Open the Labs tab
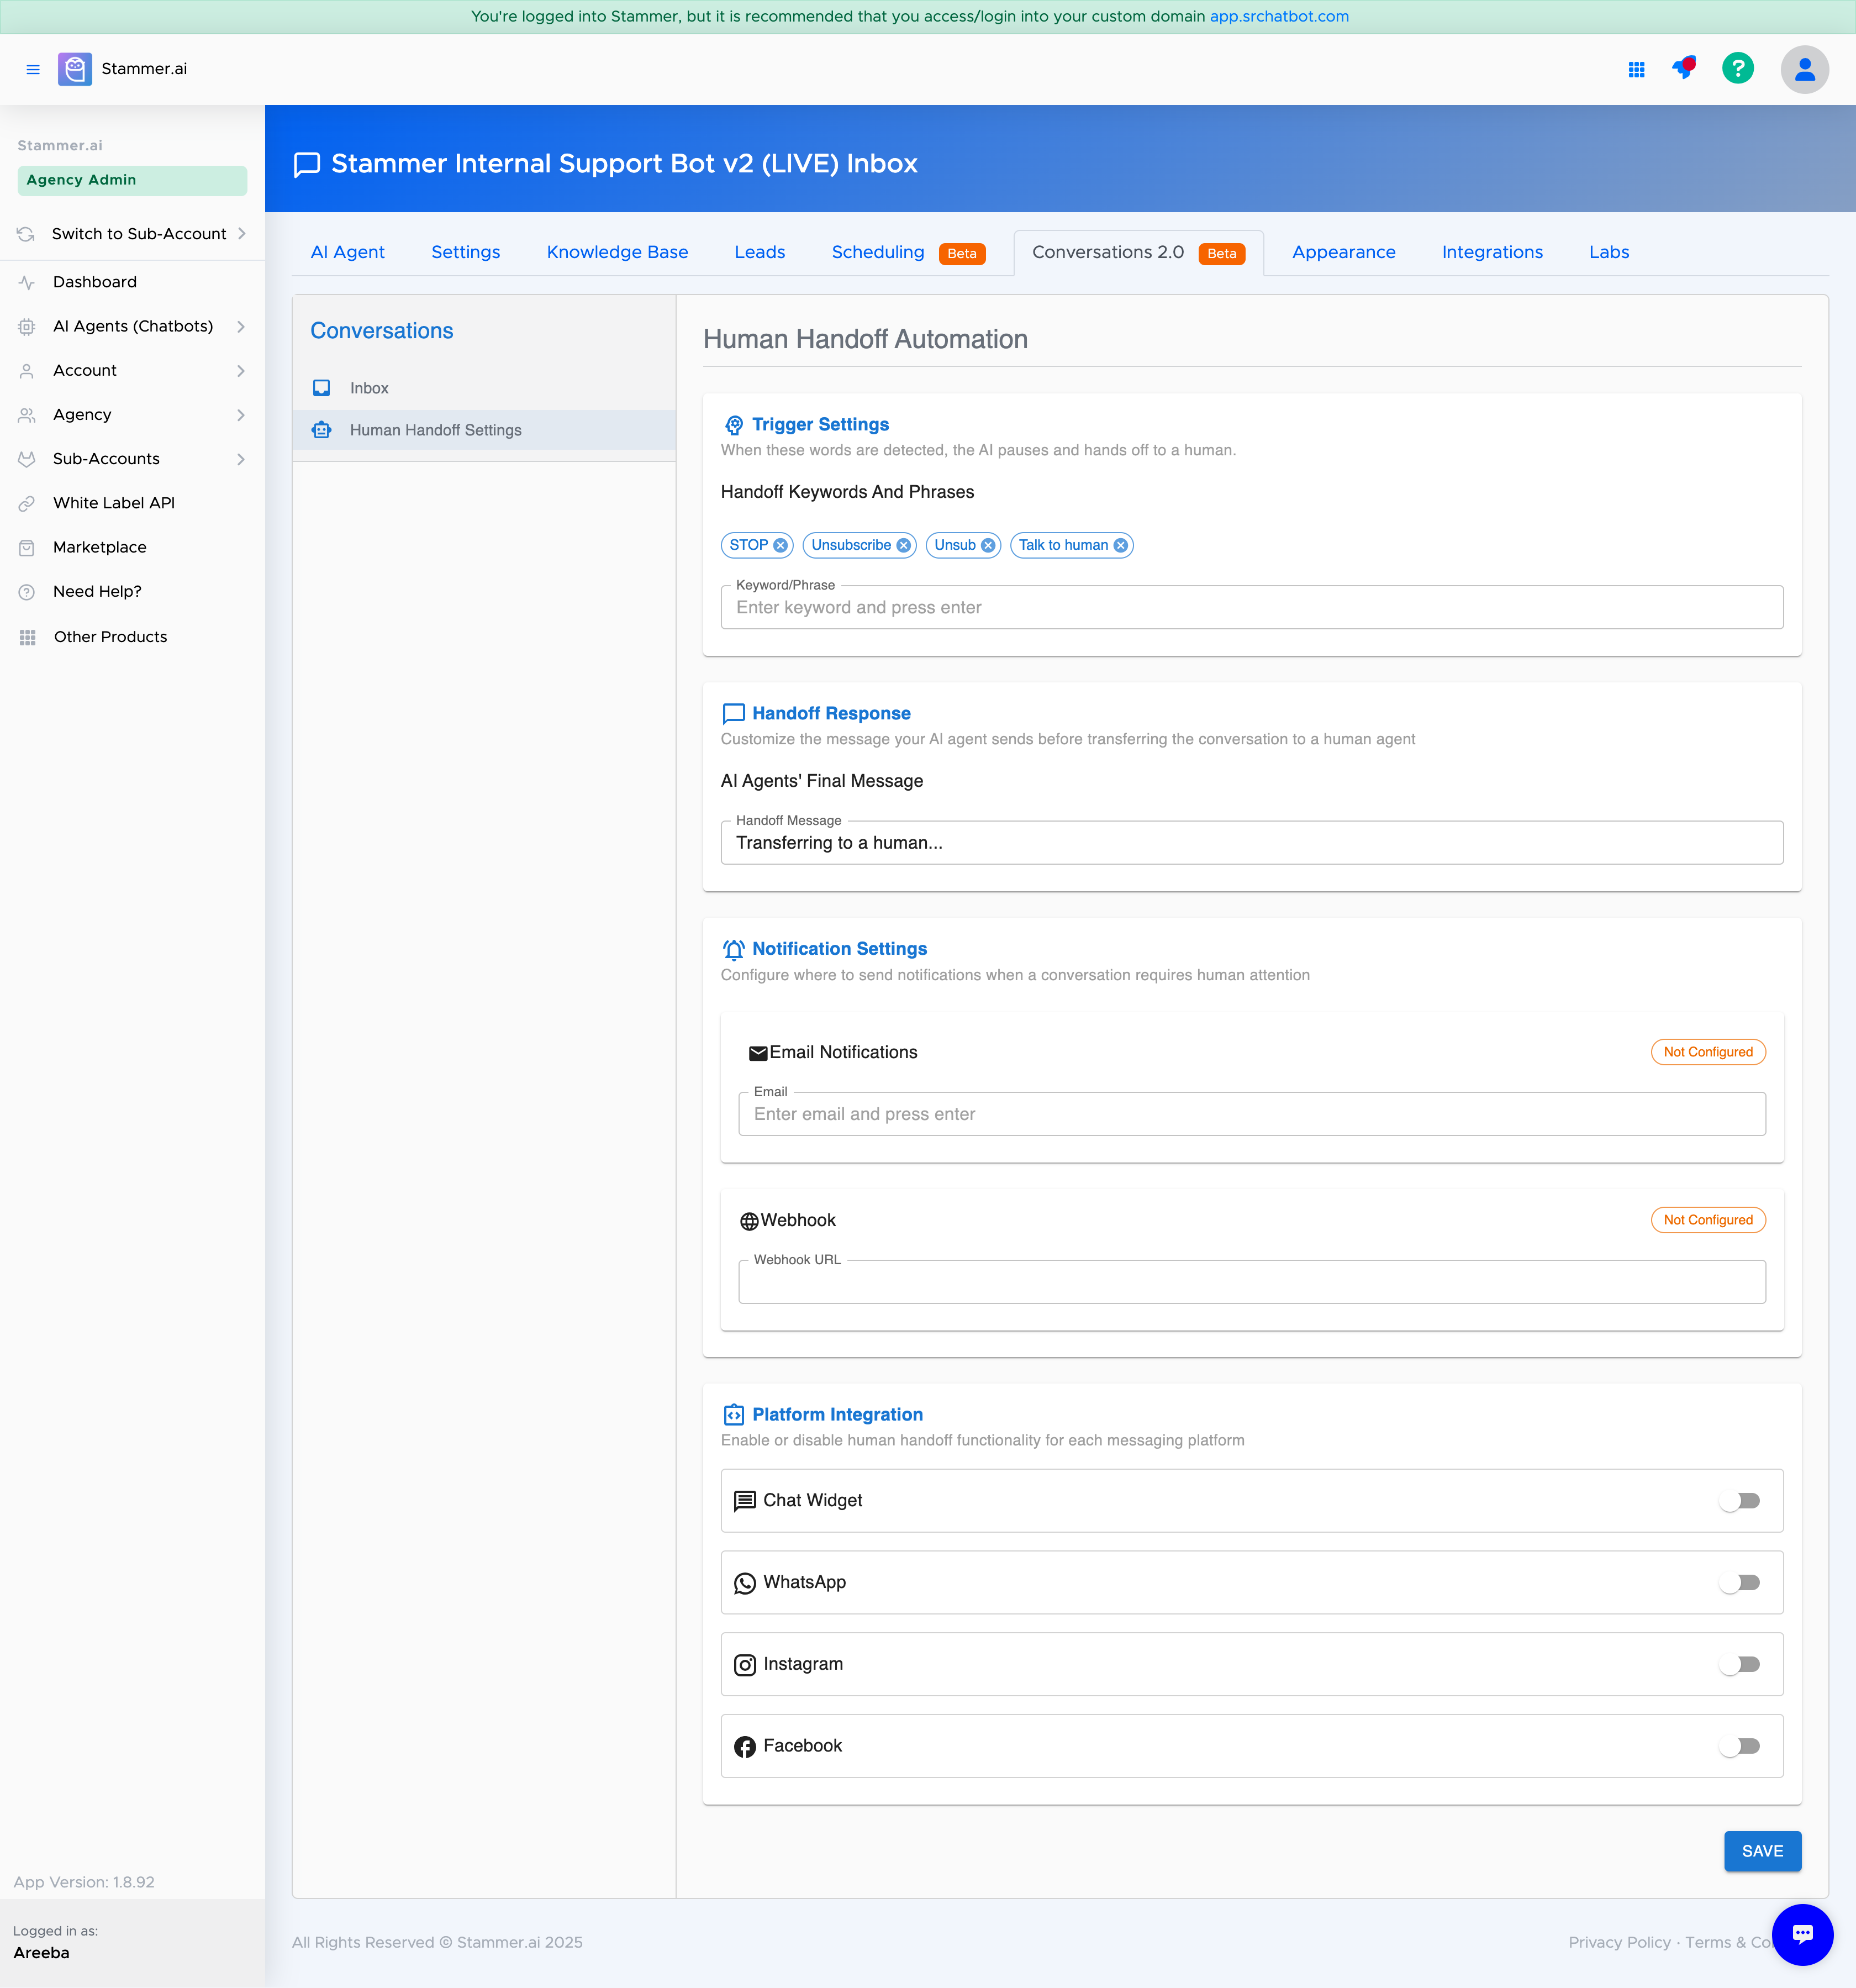 pyautogui.click(x=1609, y=252)
